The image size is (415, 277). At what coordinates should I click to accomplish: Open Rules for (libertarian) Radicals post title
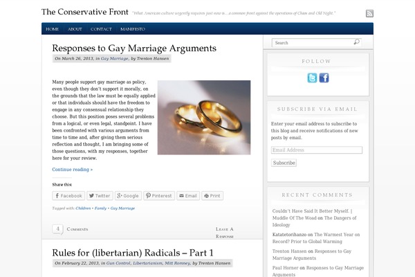[133, 253]
